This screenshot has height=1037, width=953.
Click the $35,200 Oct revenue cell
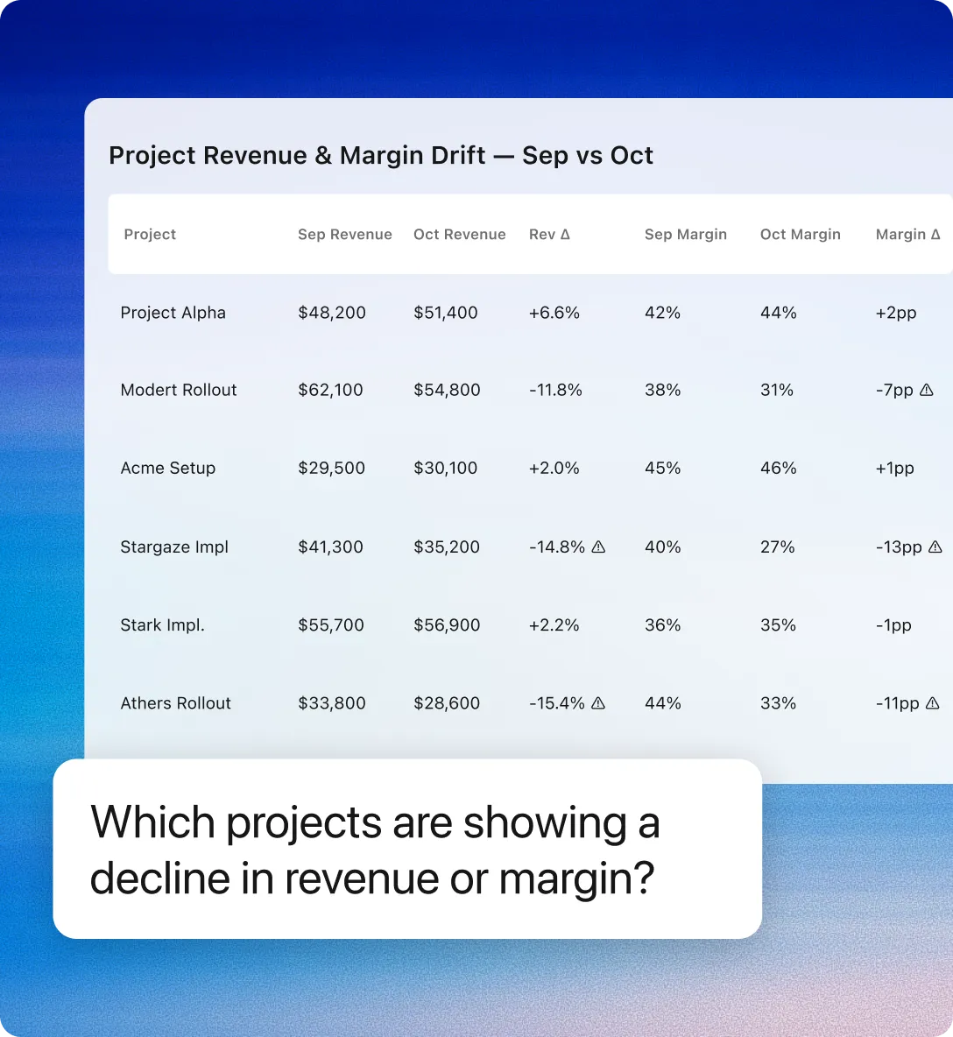click(x=447, y=547)
